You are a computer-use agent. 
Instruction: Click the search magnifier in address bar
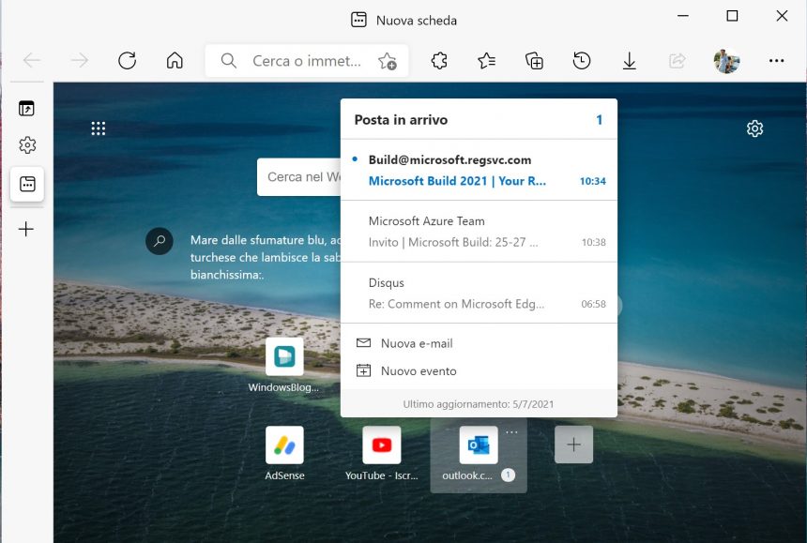[229, 61]
